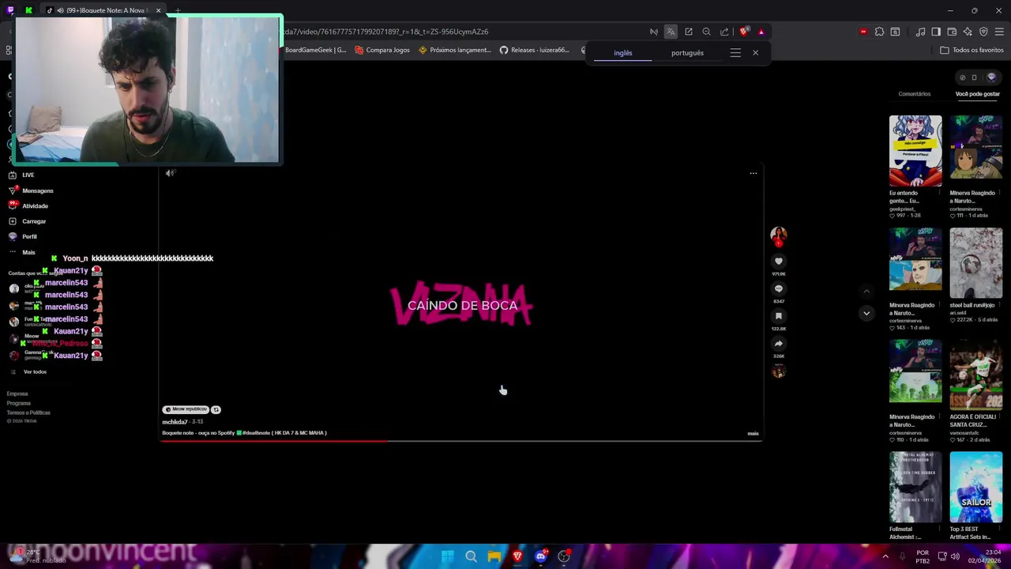The height and width of the screenshot is (569, 1011).
Task: Open 'Eu entendo gente' geekpriest video thumbnail
Action: click(915, 151)
